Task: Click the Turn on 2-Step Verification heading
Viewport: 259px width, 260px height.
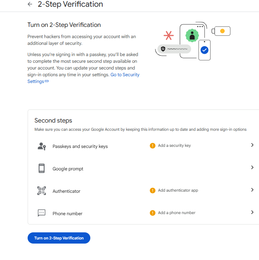Action: pos(64,25)
